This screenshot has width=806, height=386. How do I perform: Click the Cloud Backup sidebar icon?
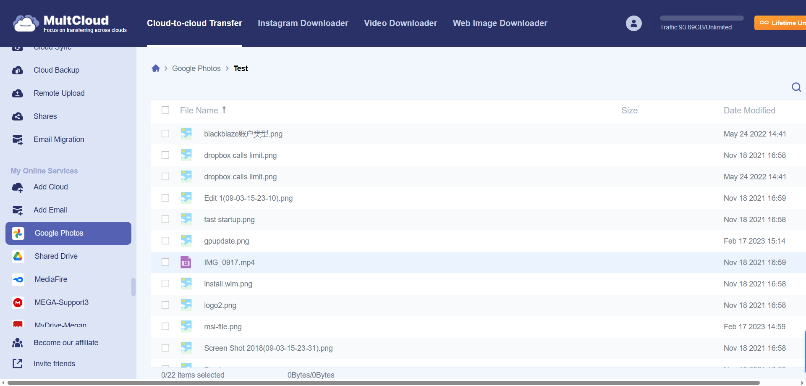18,70
